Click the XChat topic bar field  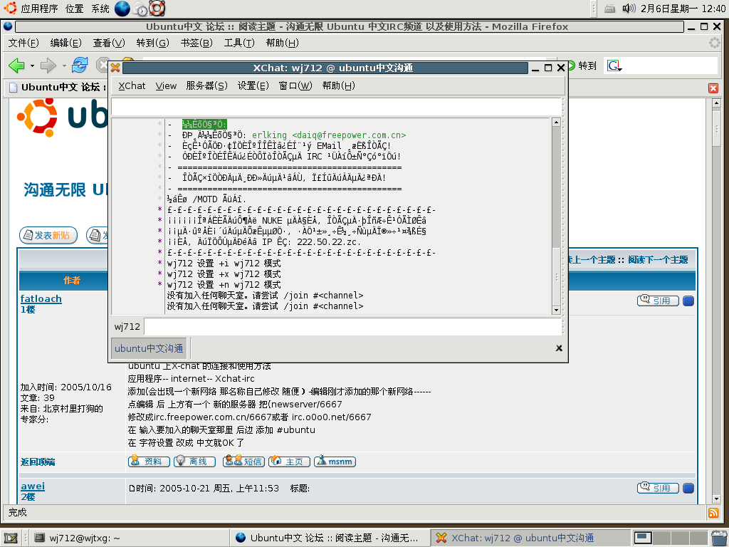click(x=336, y=107)
